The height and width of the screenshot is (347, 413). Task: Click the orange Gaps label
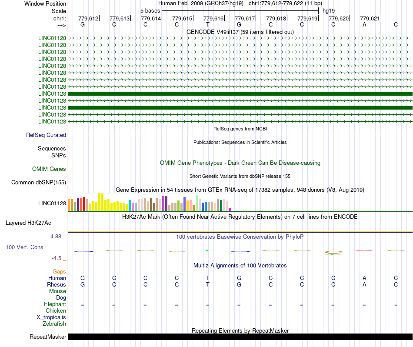pyautogui.click(x=59, y=271)
